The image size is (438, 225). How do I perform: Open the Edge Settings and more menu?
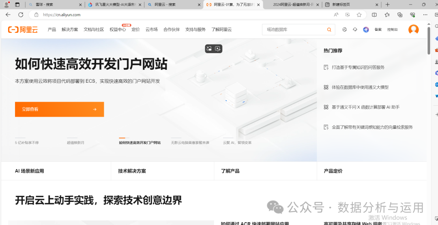pyautogui.click(x=425, y=15)
